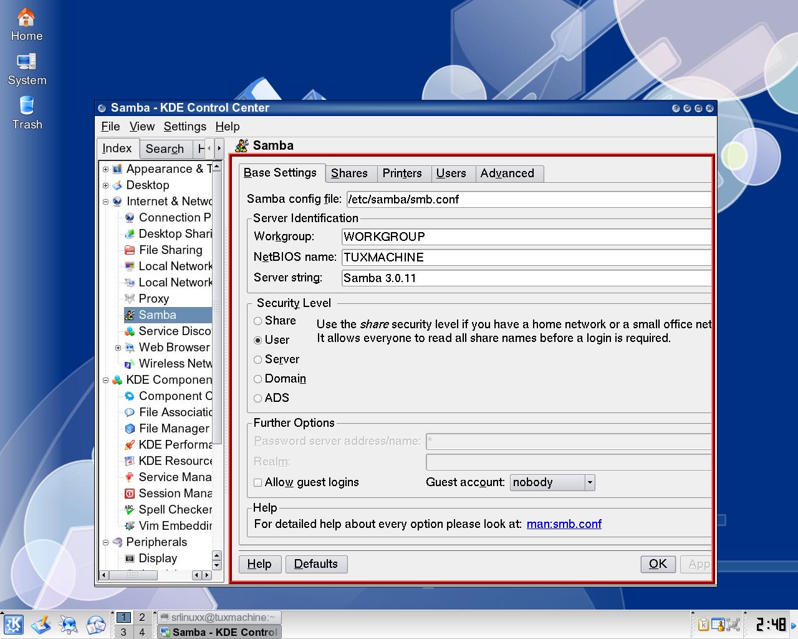Open the Settings menu
This screenshot has height=639, width=798.
pos(185,127)
